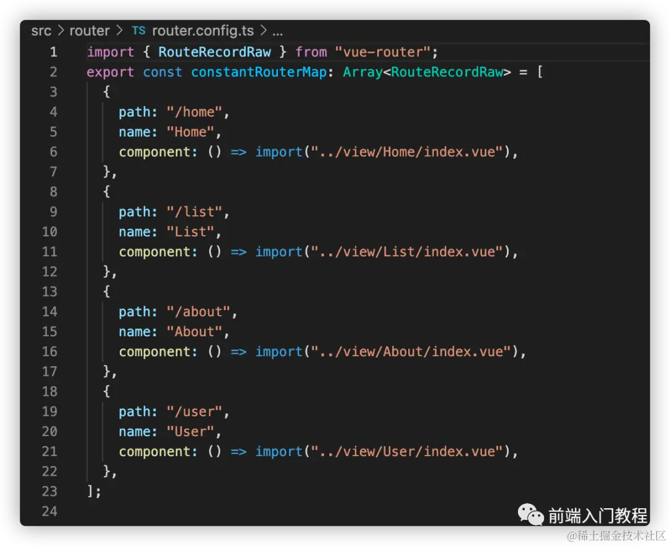Image resolution: width=670 pixels, height=546 pixels.
Task: Expand chevron after src breadcrumb
Action: click(x=61, y=31)
